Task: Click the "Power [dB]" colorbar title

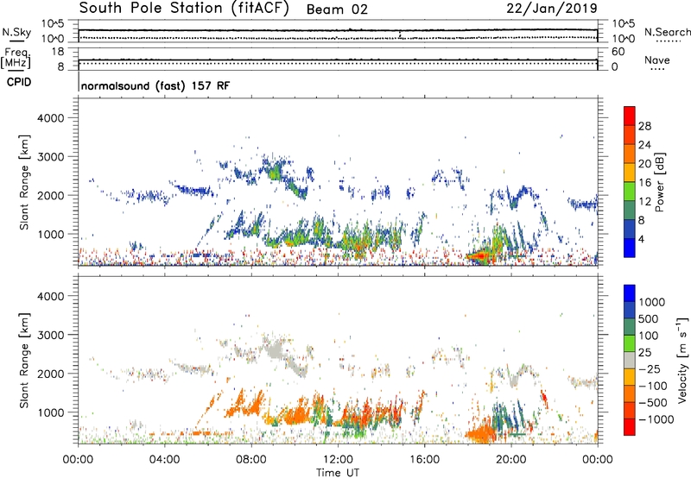Action: [x=660, y=182]
